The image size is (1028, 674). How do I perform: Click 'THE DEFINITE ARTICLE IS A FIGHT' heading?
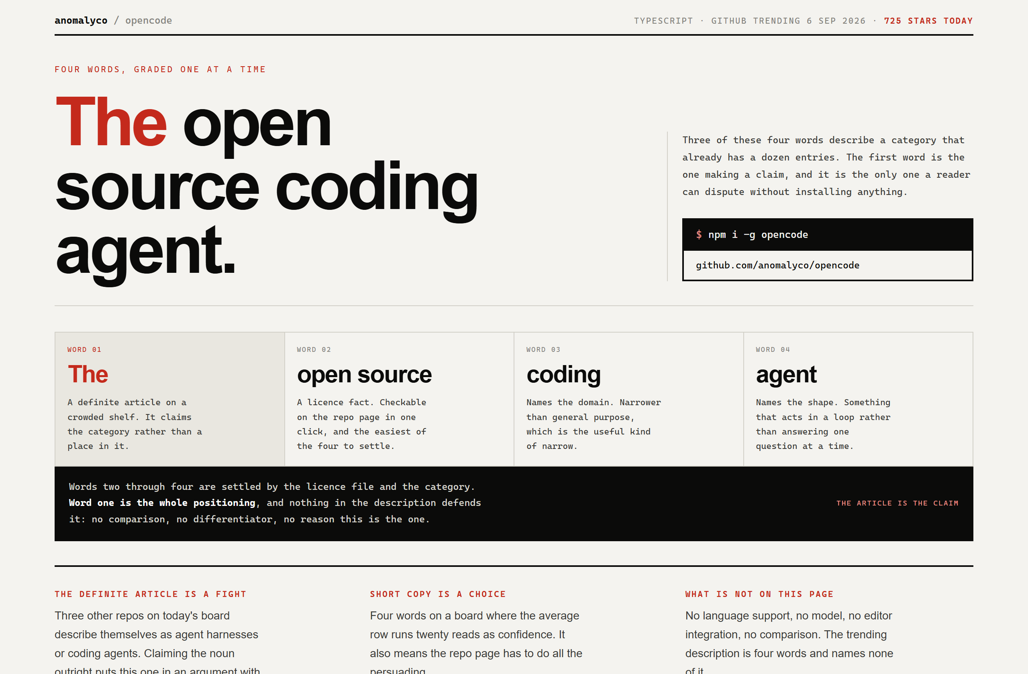150,594
